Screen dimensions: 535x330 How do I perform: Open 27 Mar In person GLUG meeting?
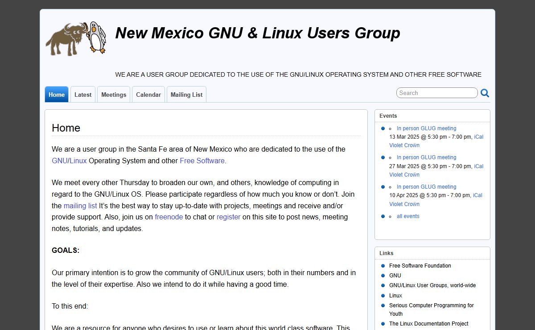pos(427,157)
